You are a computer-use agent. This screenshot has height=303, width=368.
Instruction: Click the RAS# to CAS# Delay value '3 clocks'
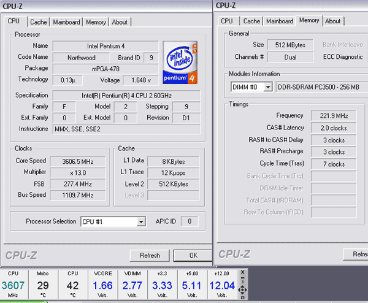pos(334,140)
